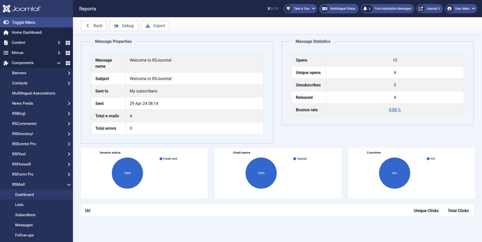The width and height of the screenshot is (482, 242).
Task: Open Post Installation Messages
Action: click(388, 8)
